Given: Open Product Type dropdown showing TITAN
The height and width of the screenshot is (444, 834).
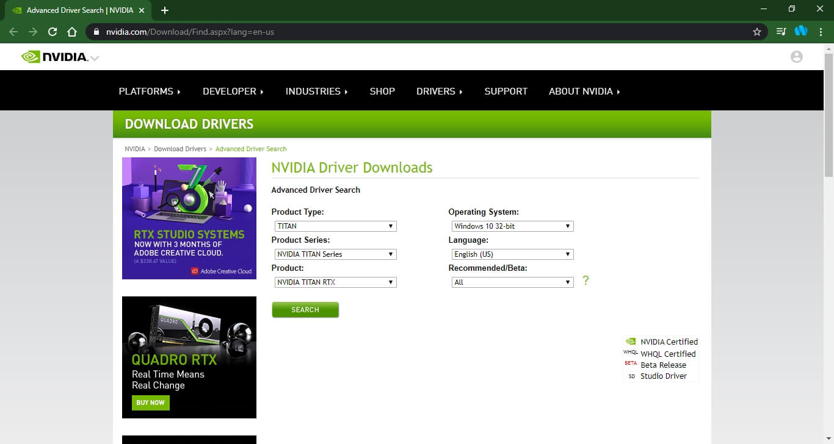Looking at the screenshot, I should 335,226.
